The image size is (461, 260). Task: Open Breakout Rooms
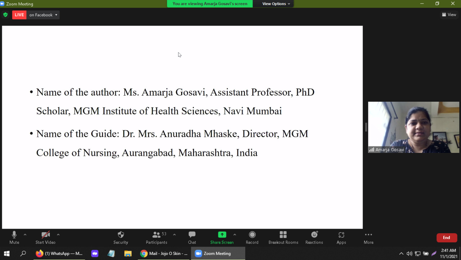coord(283,238)
